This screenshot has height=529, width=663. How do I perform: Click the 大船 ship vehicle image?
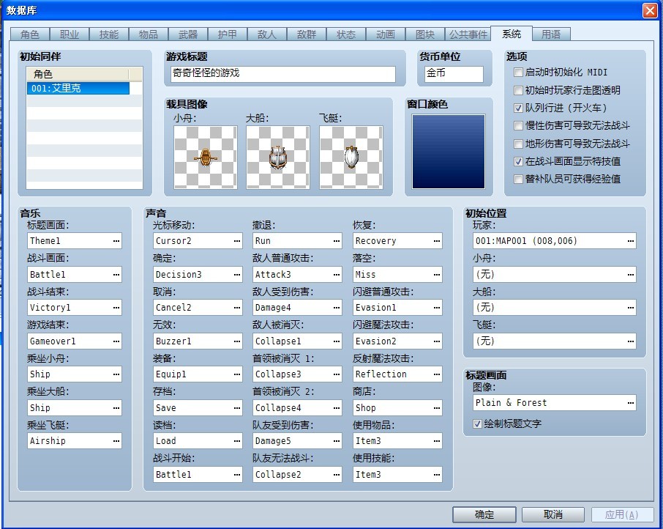pyautogui.click(x=278, y=157)
